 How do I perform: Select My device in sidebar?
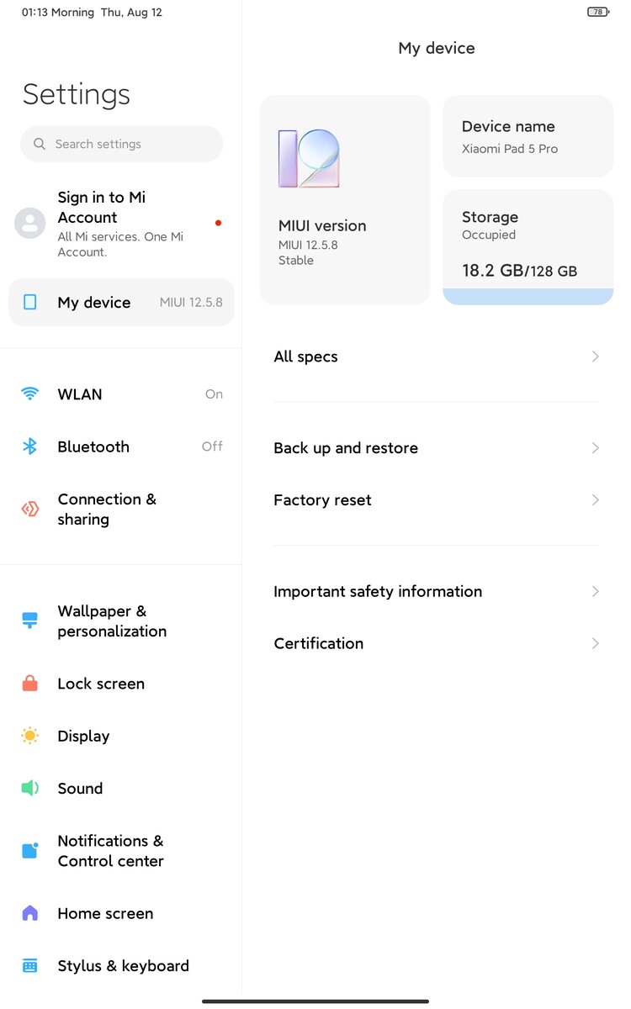[121, 302]
